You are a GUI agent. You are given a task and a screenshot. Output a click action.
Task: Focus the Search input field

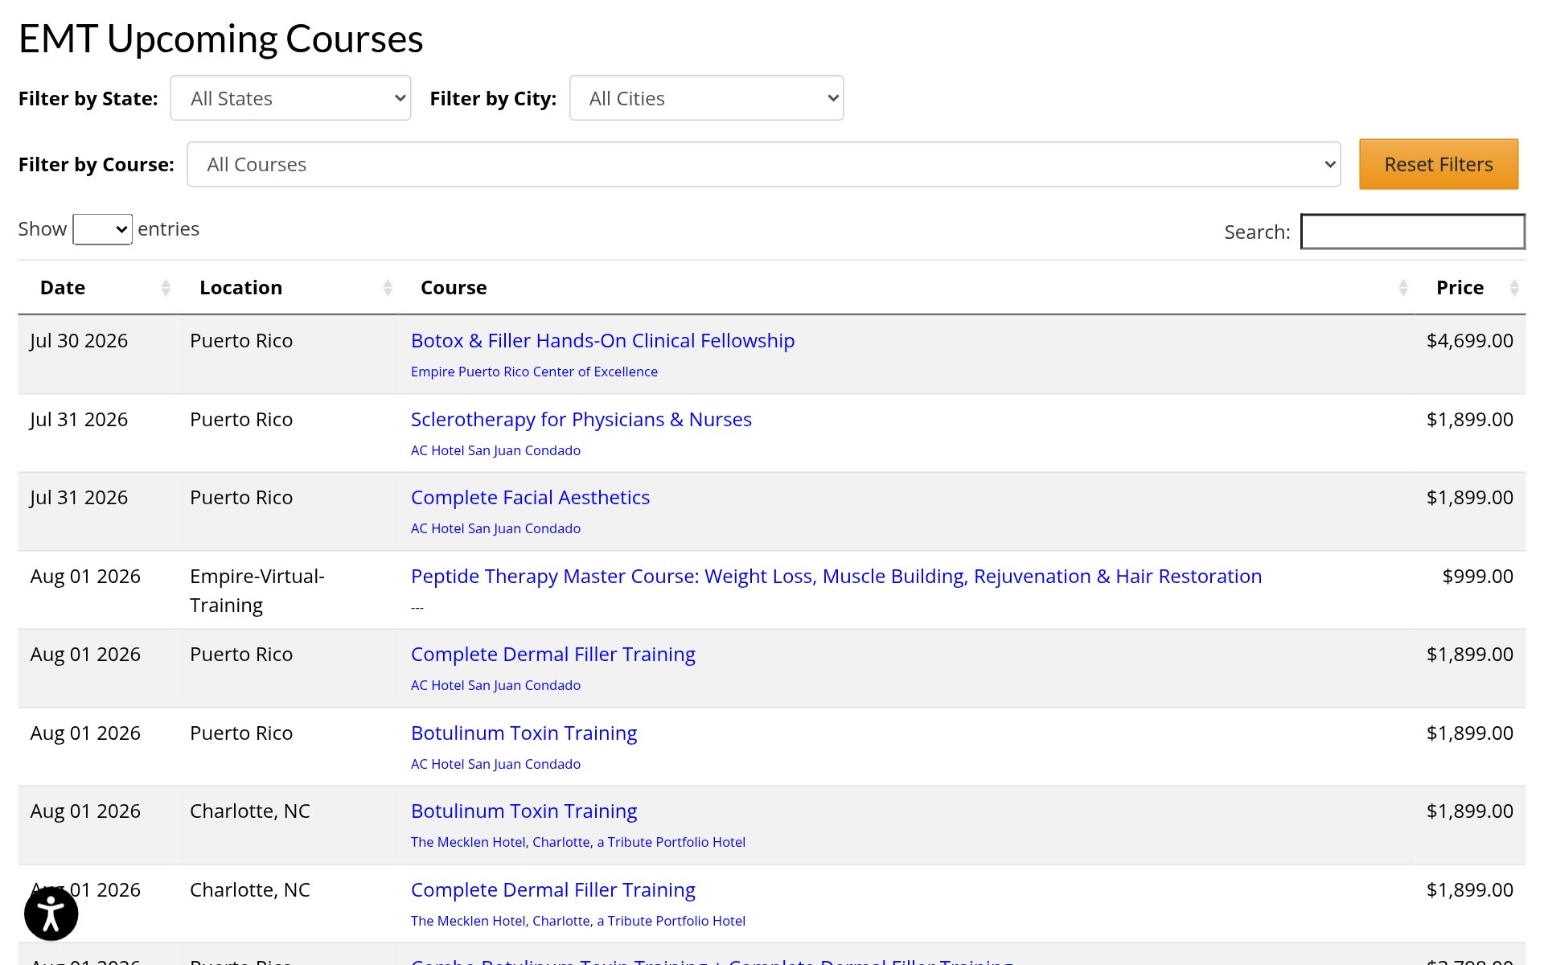point(1413,232)
